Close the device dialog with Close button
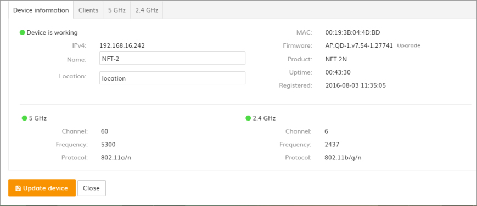Viewport: 477px width, 206px height. [92, 188]
